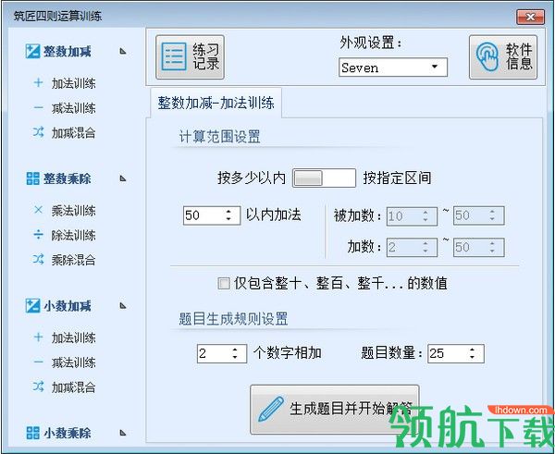Click the 题目数量 value field
The image size is (555, 454).
click(455, 353)
